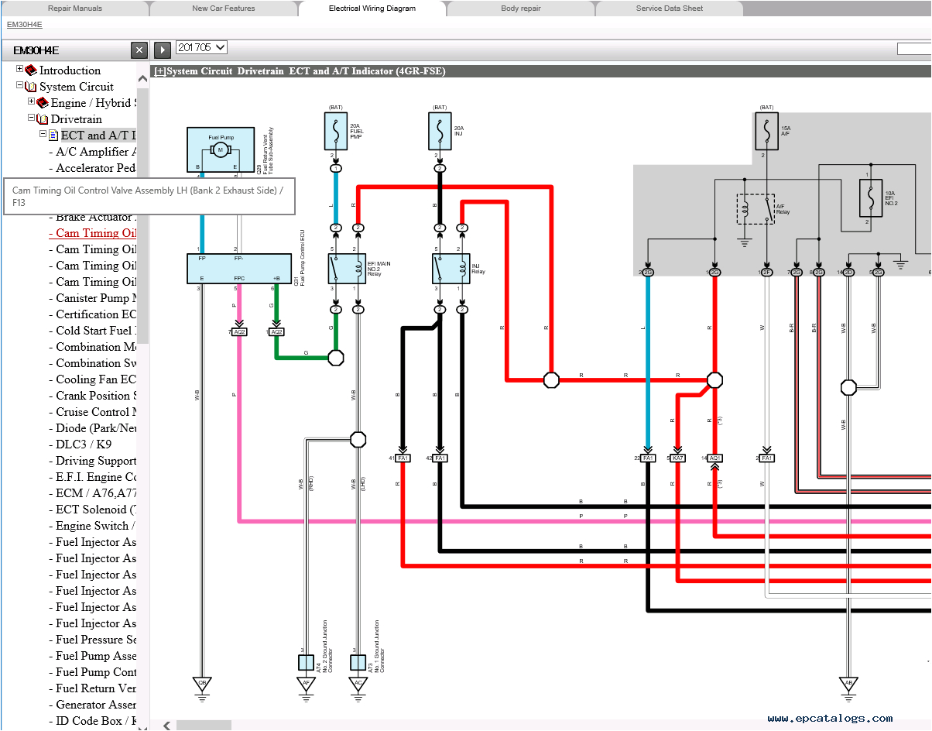Switch to the Body repair tab

coord(520,9)
